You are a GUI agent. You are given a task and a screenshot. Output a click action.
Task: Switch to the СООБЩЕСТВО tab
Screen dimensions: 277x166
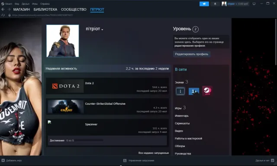[x=74, y=9]
